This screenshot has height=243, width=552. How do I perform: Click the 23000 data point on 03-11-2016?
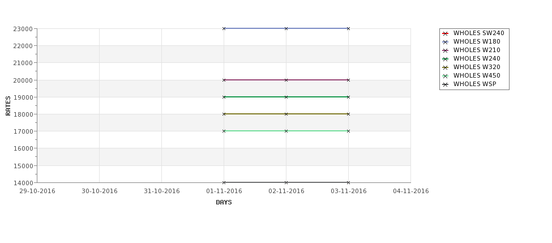point(348,28)
